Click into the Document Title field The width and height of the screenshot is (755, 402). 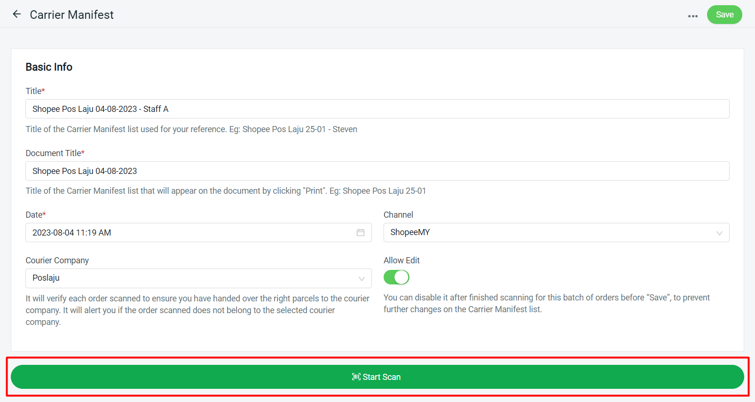[x=377, y=171]
